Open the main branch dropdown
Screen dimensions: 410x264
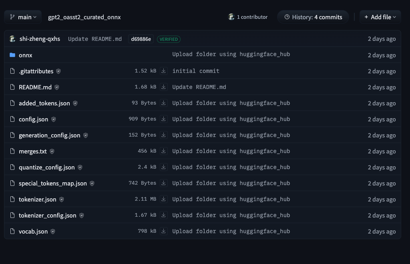[x=23, y=17]
